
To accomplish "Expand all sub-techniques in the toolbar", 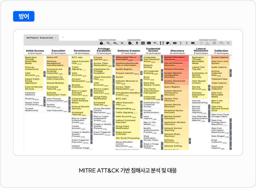I will [181, 43].
